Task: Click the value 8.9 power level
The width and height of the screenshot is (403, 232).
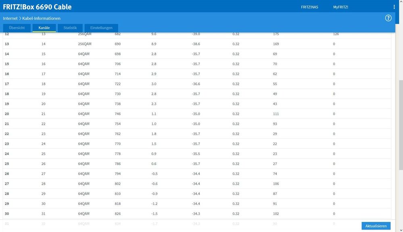Action: [x=154, y=44]
